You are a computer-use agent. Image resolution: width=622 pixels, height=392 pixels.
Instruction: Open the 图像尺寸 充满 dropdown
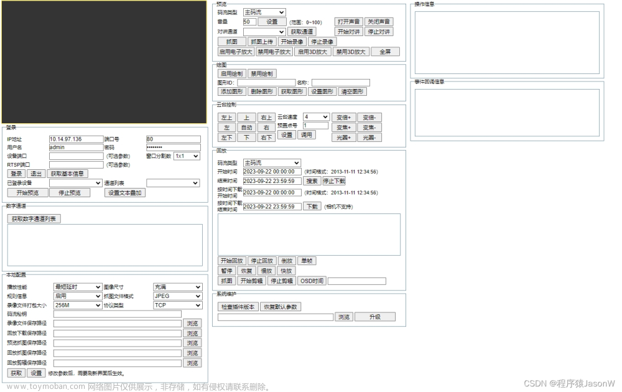(x=178, y=287)
